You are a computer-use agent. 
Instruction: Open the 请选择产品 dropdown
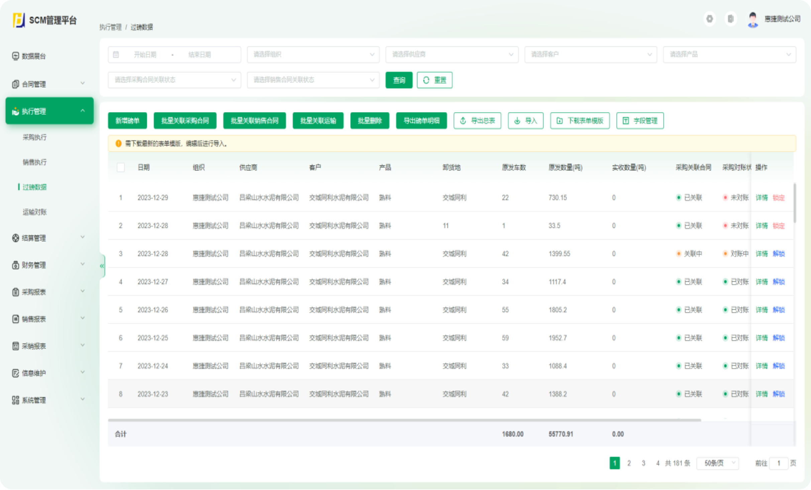[x=729, y=55]
